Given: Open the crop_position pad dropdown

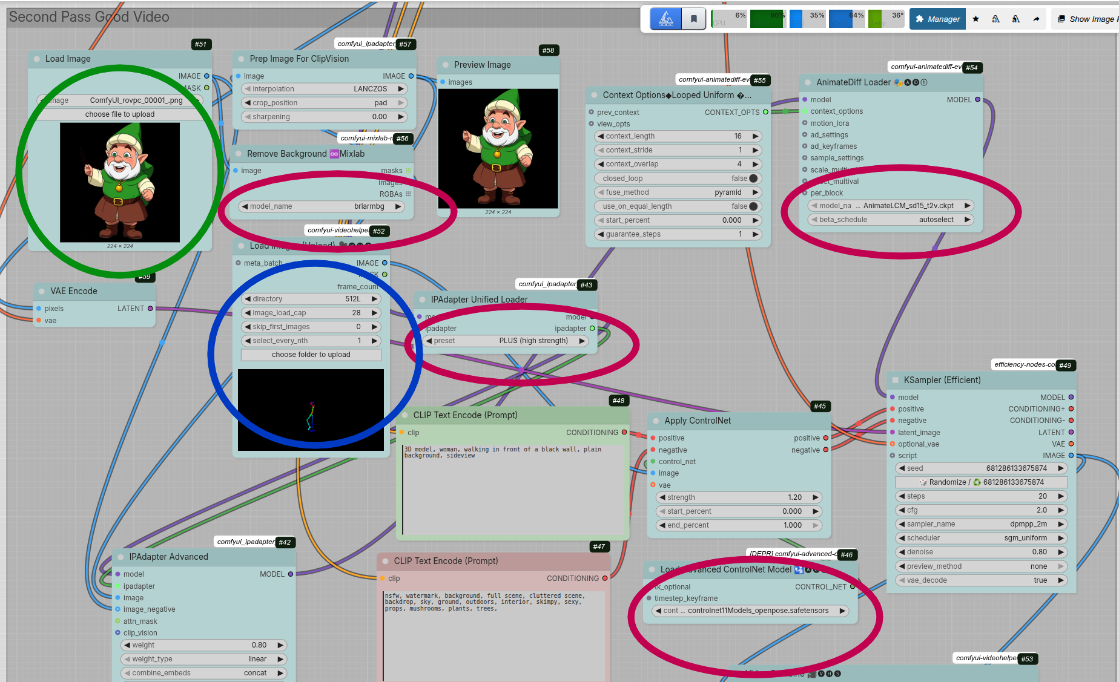Looking at the screenshot, I should coord(324,103).
